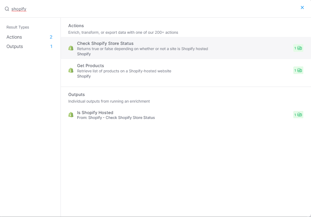Click Shopify icon beside Is Shopify Hosted
Viewport: 311px width, 217px height.
coord(71,115)
